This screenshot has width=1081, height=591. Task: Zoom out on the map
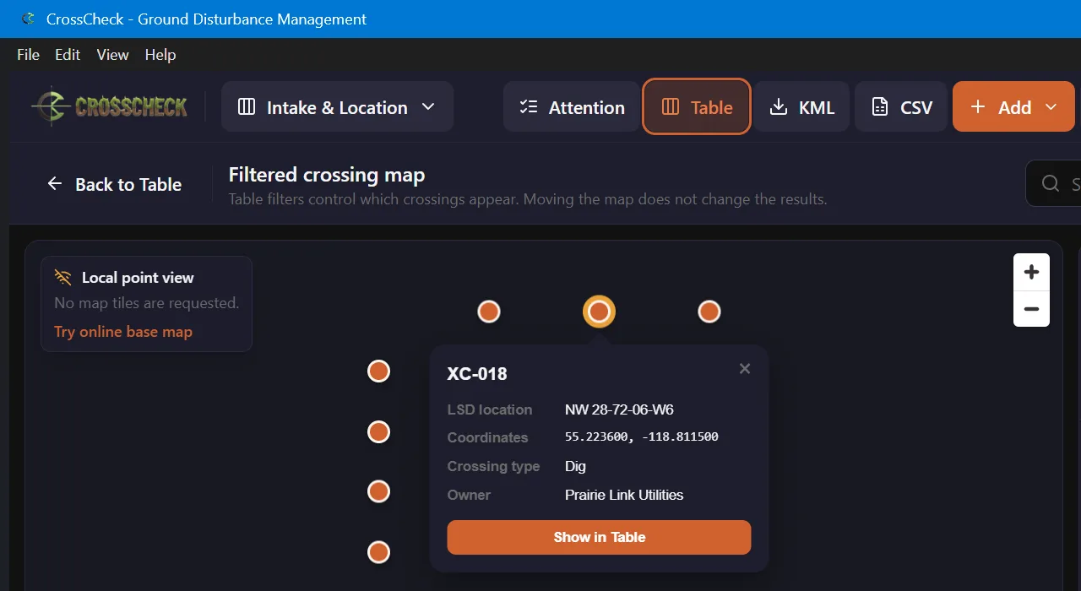pyautogui.click(x=1031, y=309)
